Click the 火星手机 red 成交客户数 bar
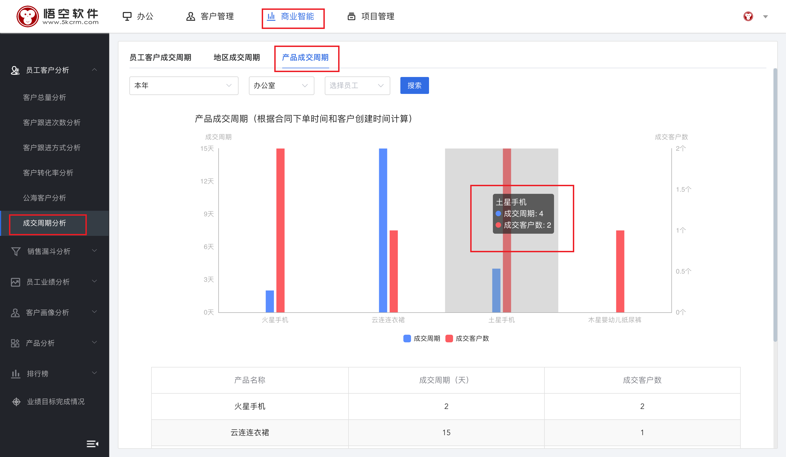 tap(280, 230)
